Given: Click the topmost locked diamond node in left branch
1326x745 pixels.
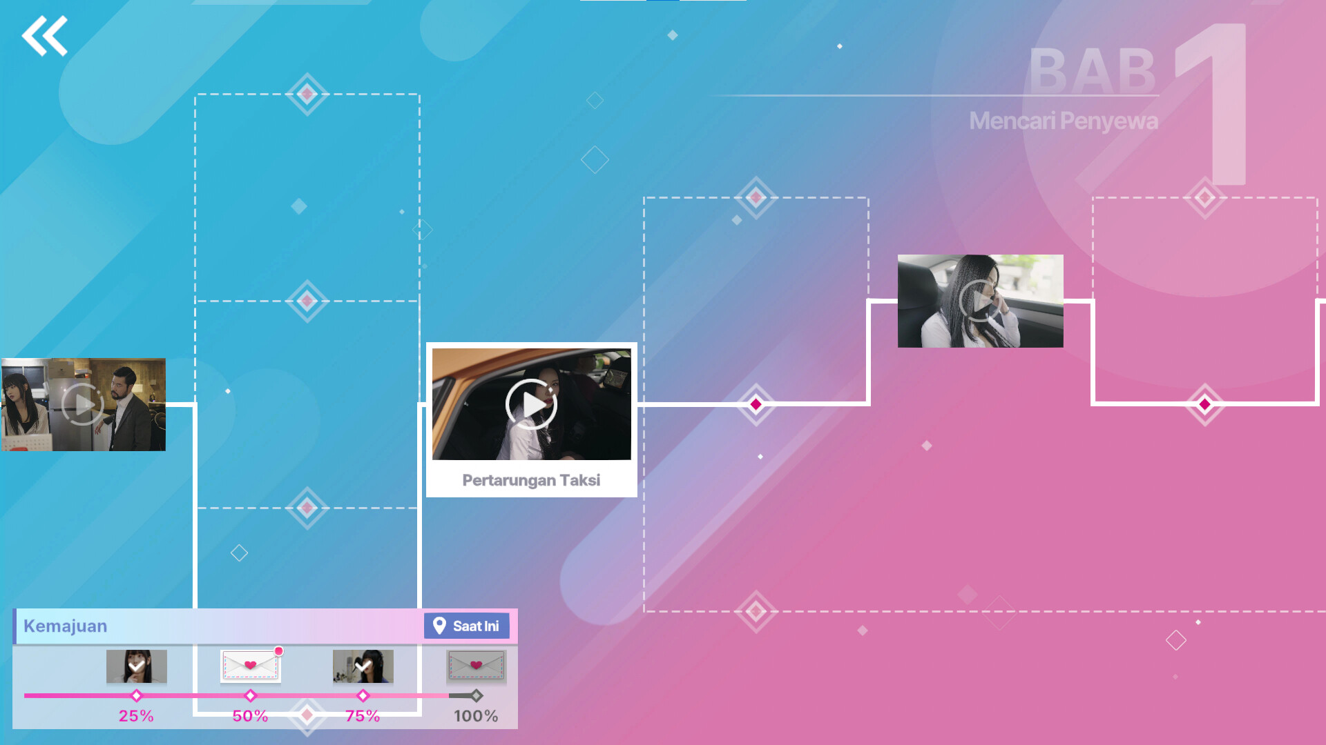Looking at the screenshot, I should pyautogui.click(x=307, y=94).
